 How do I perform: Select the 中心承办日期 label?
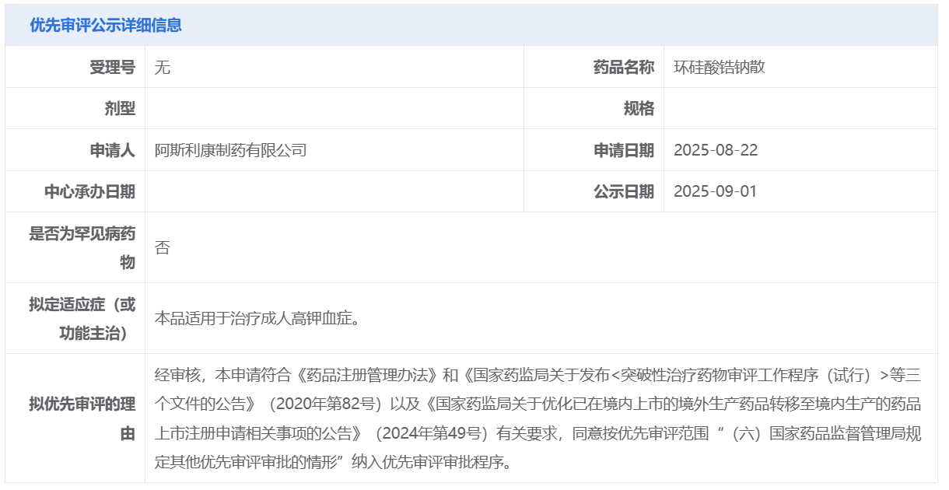tap(90, 191)
